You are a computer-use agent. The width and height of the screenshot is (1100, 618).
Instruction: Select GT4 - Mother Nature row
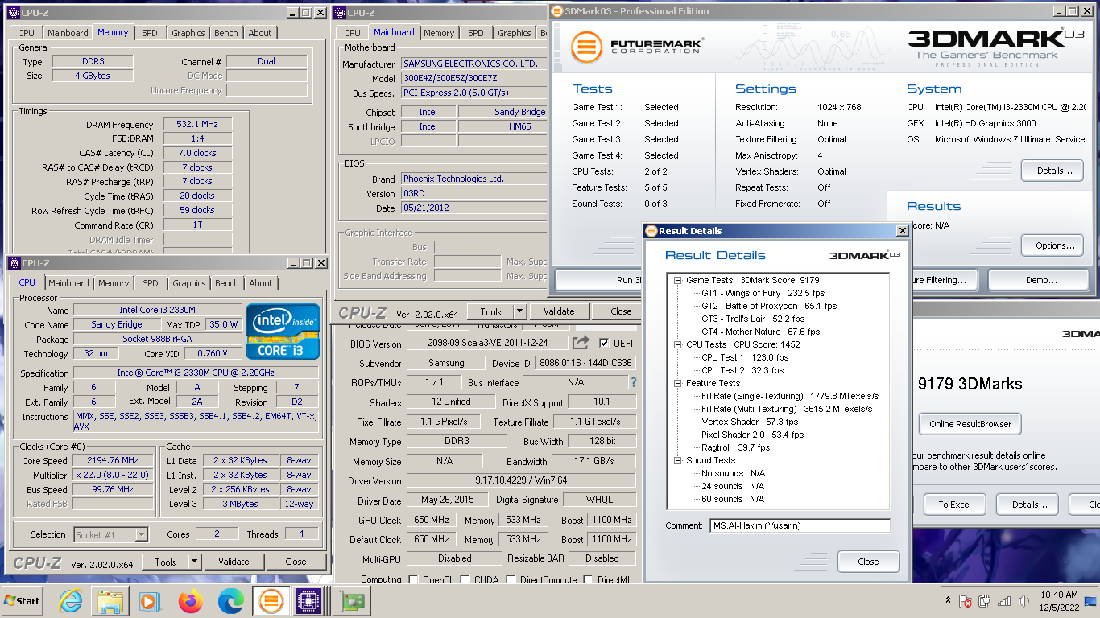click(760, 332)
